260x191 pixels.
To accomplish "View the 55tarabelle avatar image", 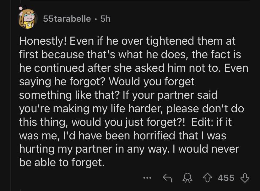I will [x=27, y=18].
